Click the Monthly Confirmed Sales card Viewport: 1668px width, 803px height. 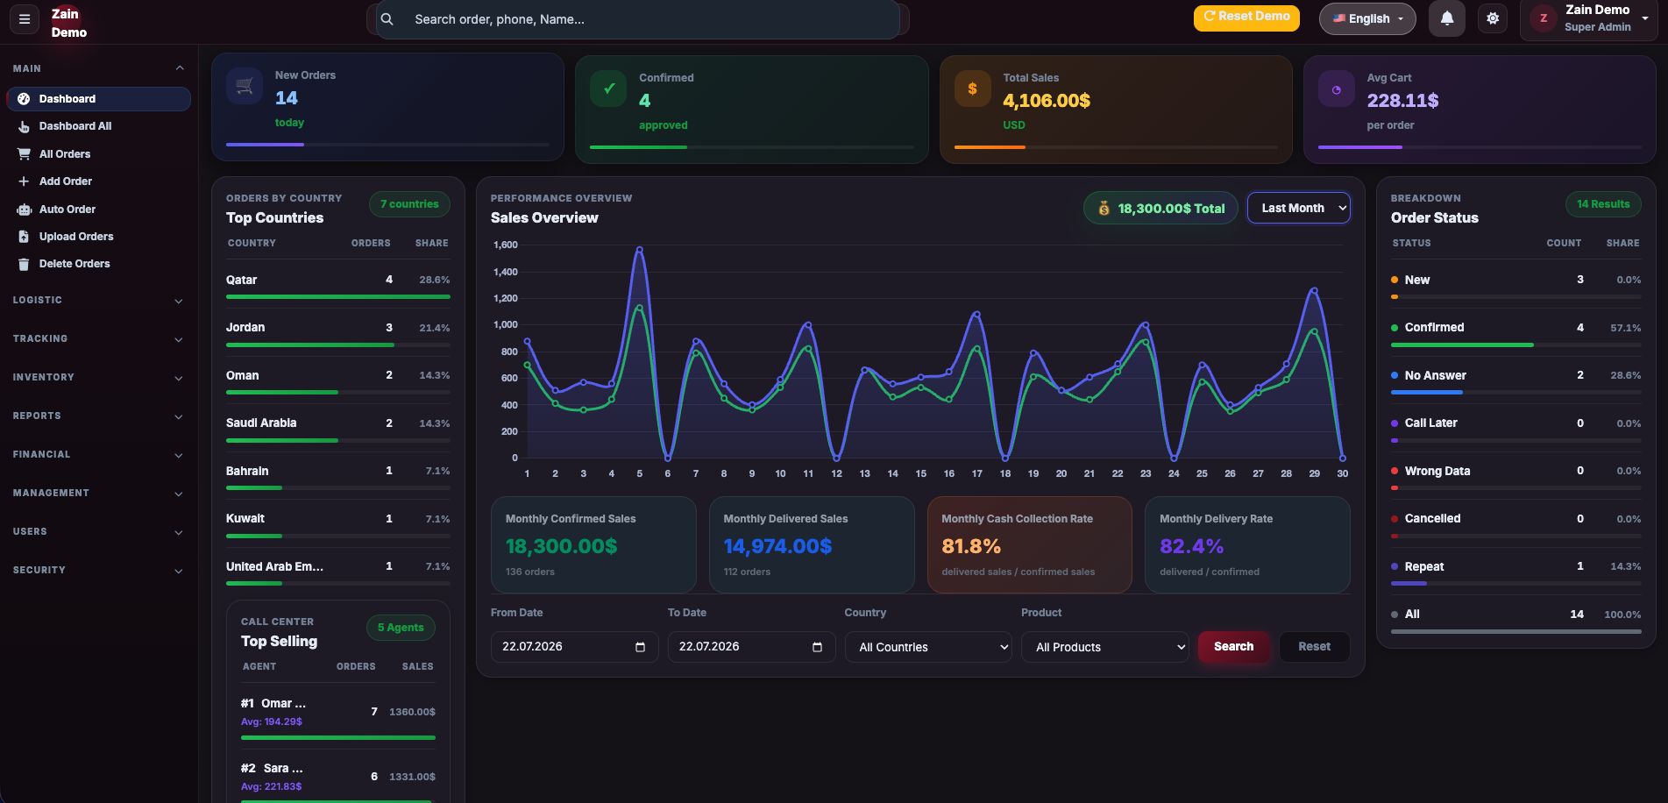tap(593, 545)
